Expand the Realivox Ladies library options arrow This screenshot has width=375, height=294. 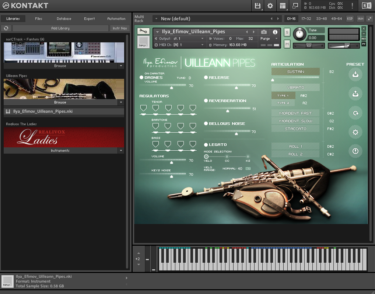point(121,151)
